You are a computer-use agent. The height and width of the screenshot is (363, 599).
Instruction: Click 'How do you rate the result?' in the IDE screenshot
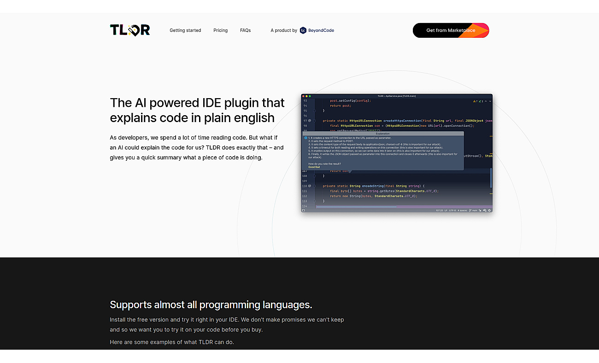(325, 164)
